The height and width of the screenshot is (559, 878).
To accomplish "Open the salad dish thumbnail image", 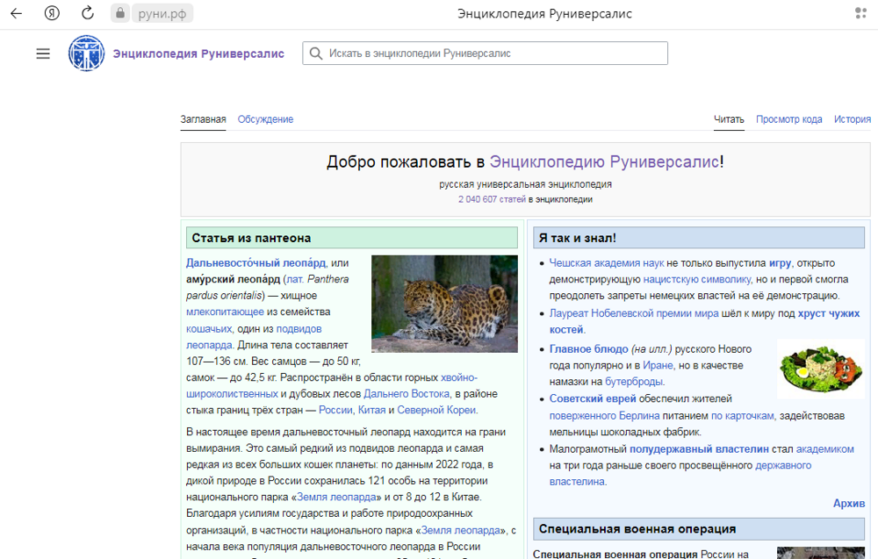I will [821, 369].
